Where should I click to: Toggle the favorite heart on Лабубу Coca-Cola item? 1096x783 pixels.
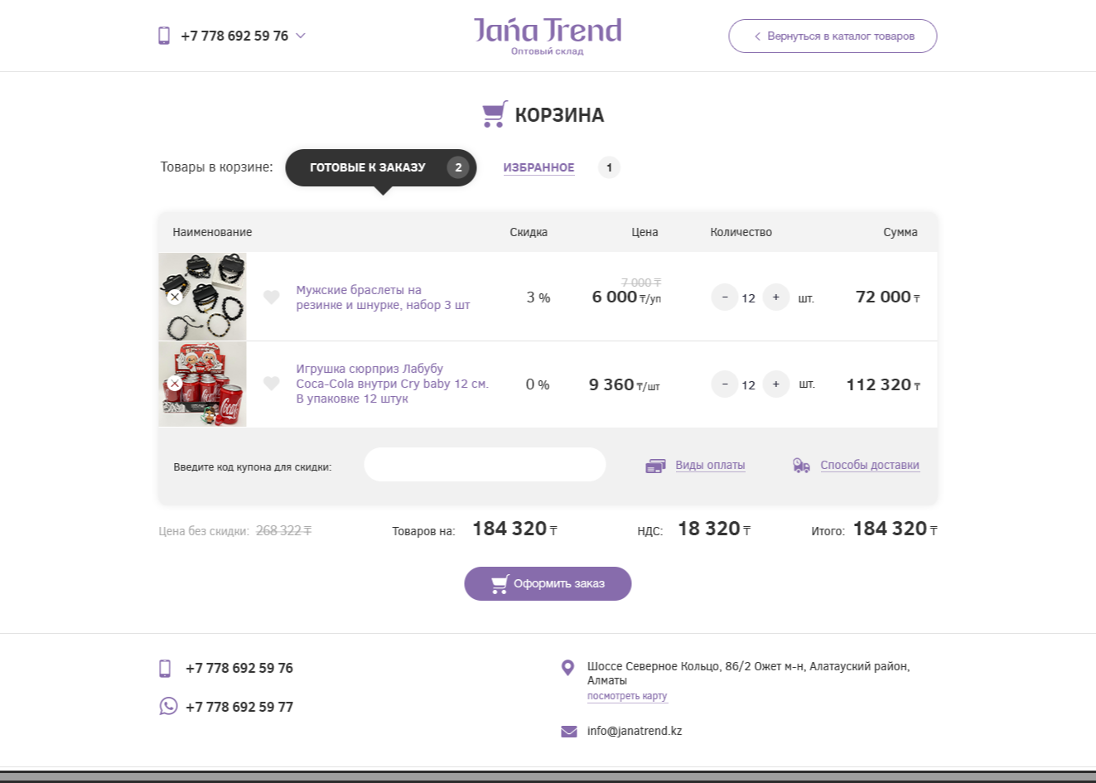(272, 384)
